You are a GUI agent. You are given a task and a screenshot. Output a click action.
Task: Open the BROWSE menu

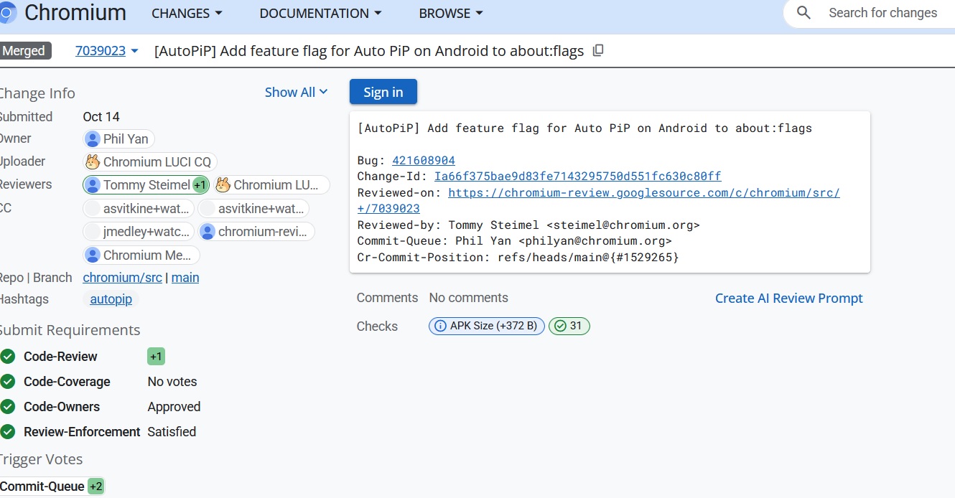451,14
